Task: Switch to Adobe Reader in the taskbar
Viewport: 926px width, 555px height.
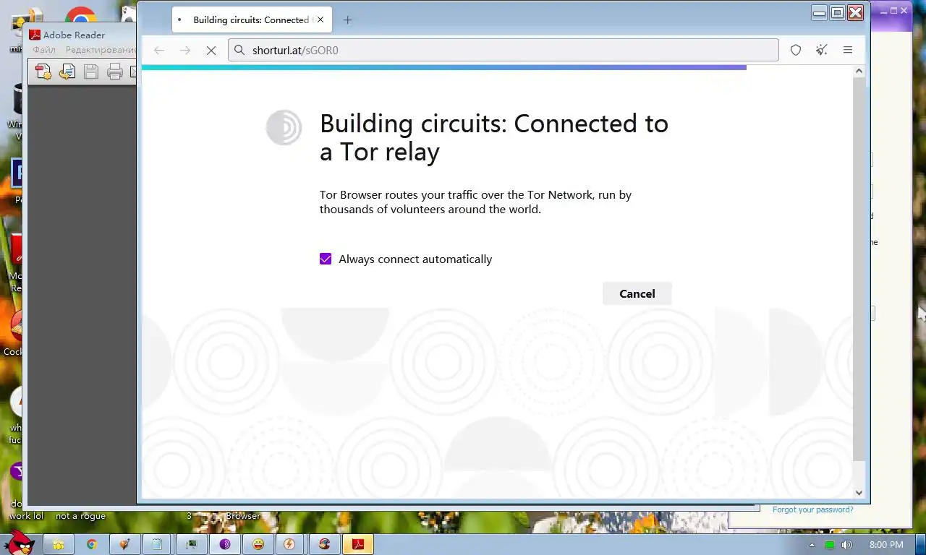Action: click(358, 544)
